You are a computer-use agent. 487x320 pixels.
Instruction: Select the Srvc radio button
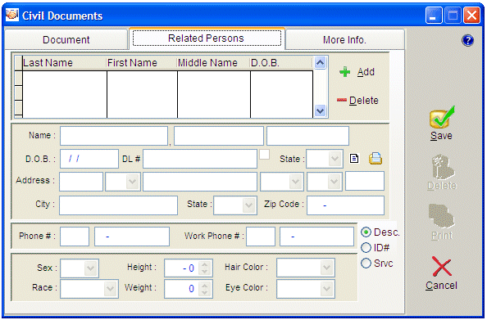(x=366, y=263)
